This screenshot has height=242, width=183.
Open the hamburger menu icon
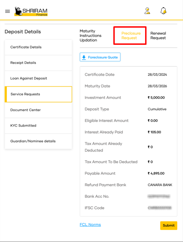7,11
